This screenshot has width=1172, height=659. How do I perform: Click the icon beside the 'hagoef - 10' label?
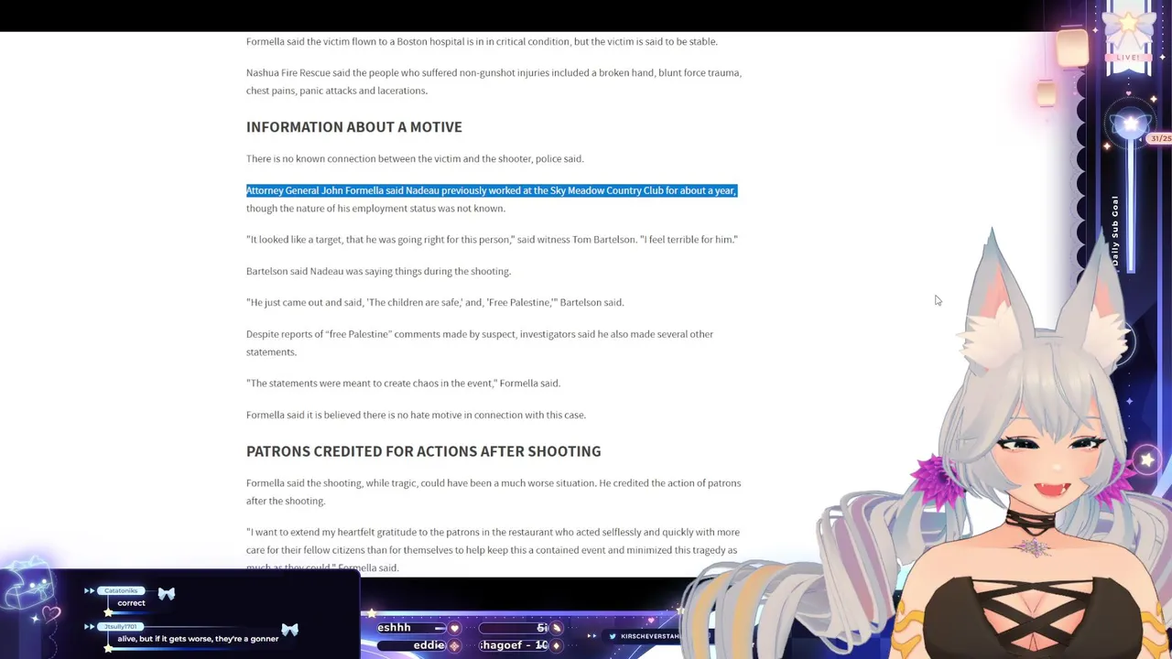tap(556, 645)
